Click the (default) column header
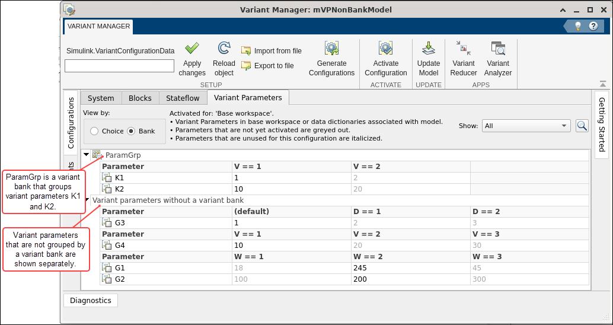 pyautogui.click(x=292, y=212)
